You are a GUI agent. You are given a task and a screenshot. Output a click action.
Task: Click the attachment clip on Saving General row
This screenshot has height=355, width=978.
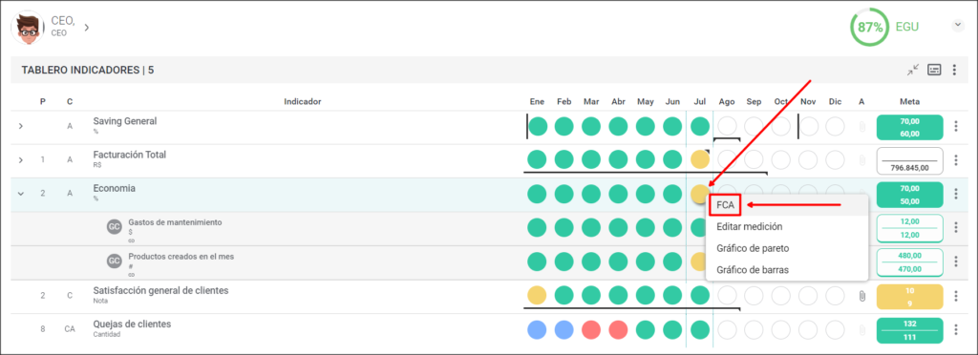(861, 127)
